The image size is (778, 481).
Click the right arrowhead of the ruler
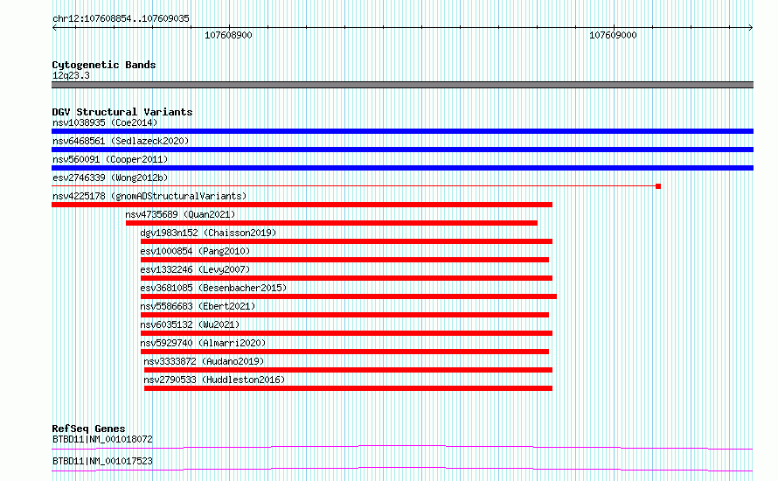[750, 27]
